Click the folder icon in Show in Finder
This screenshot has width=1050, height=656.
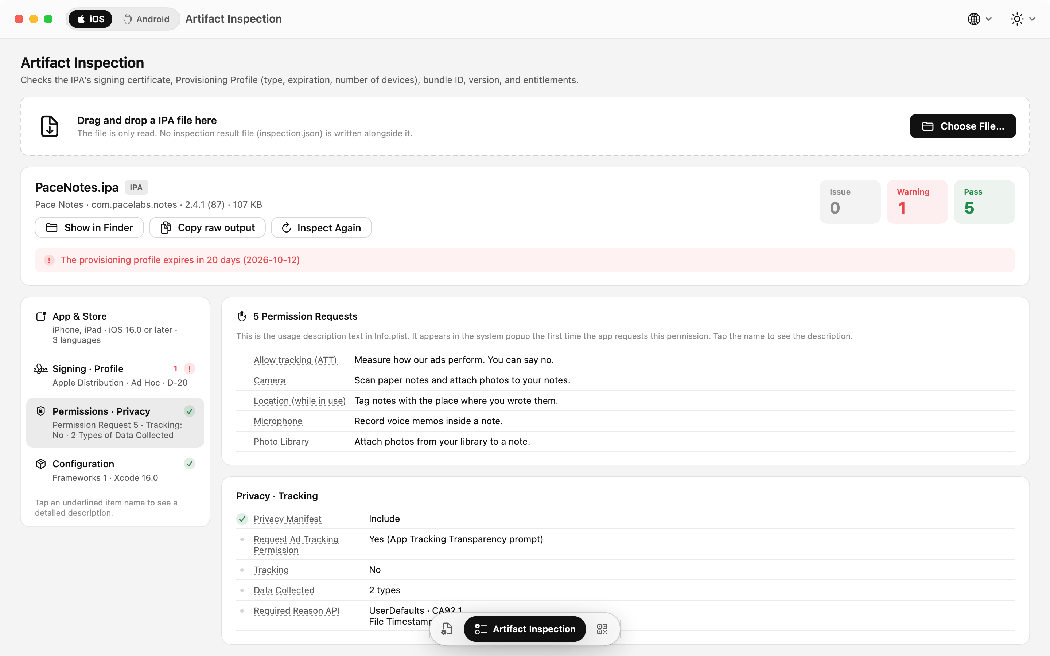pos(52,228)
